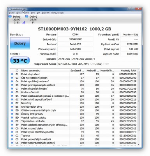Screen dimensions: 150x156
Task: Click the scrollbar down arrow
Action: pos(139,144)
